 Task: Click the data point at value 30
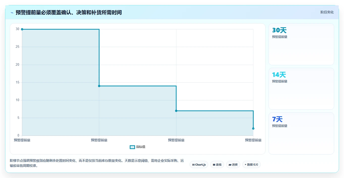pyautogui.click(x=22, y=29)
